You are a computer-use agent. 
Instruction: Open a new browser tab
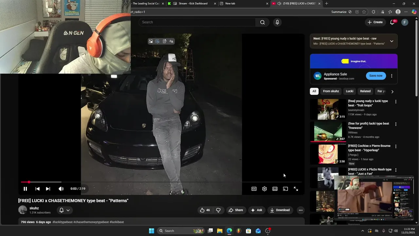(x=326, y=4)
